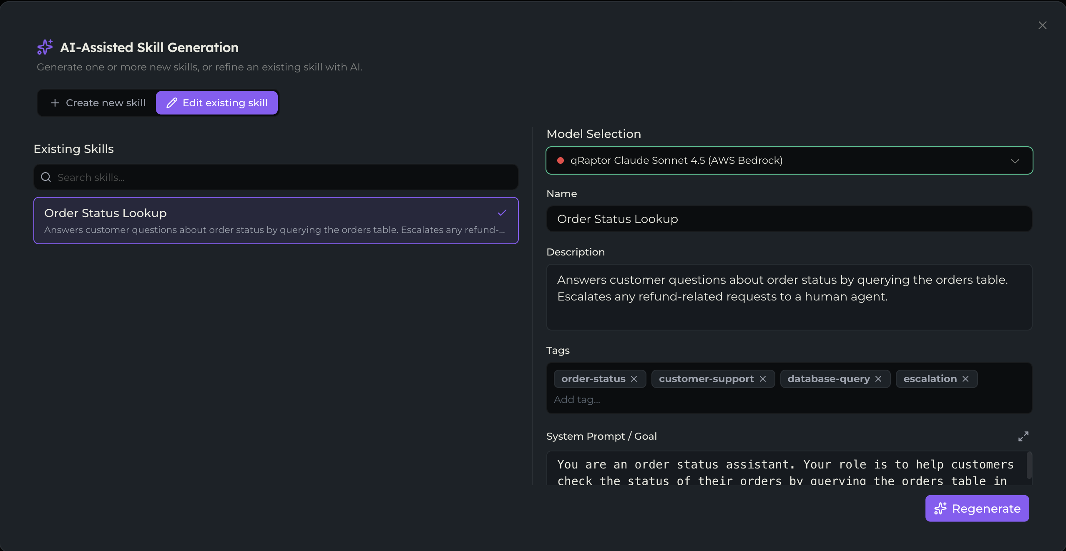Click the customer-support tag label
Image resolution: width=1066 pixels, height=551 pixels.
click(706, 379)
